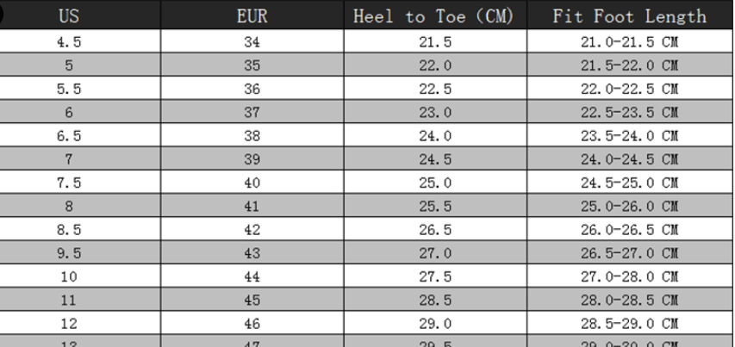Click the 28.5-29.0 CM fit length cell
This screenshot has width=735, height=347.
pyautogui.click(x=629, y=324)
